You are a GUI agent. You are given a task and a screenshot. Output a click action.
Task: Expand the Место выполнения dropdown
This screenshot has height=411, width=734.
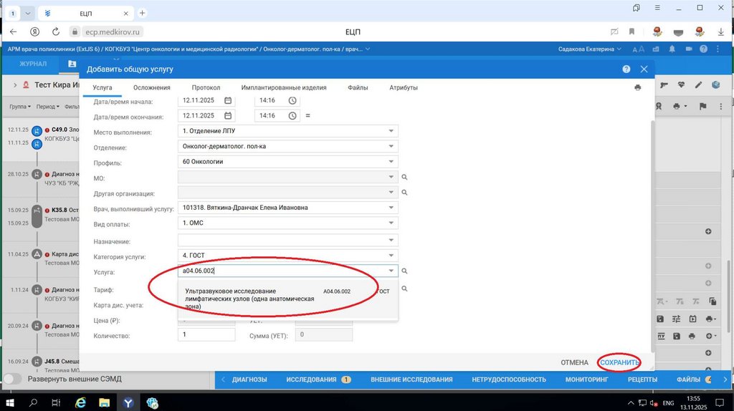(x=391, y=131)
